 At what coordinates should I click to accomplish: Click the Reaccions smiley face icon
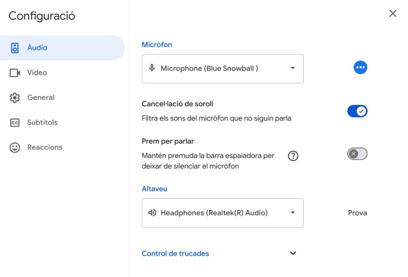click(x=15, y=148)
